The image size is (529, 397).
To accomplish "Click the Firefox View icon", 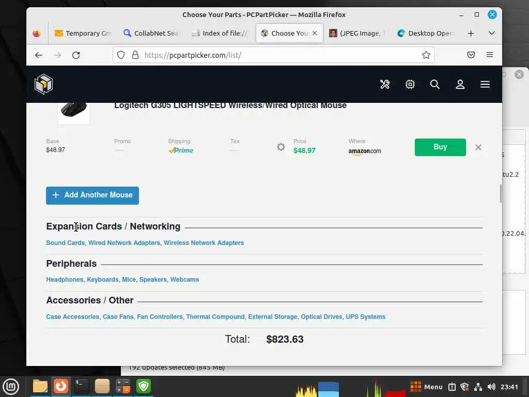I will (37, 33).
